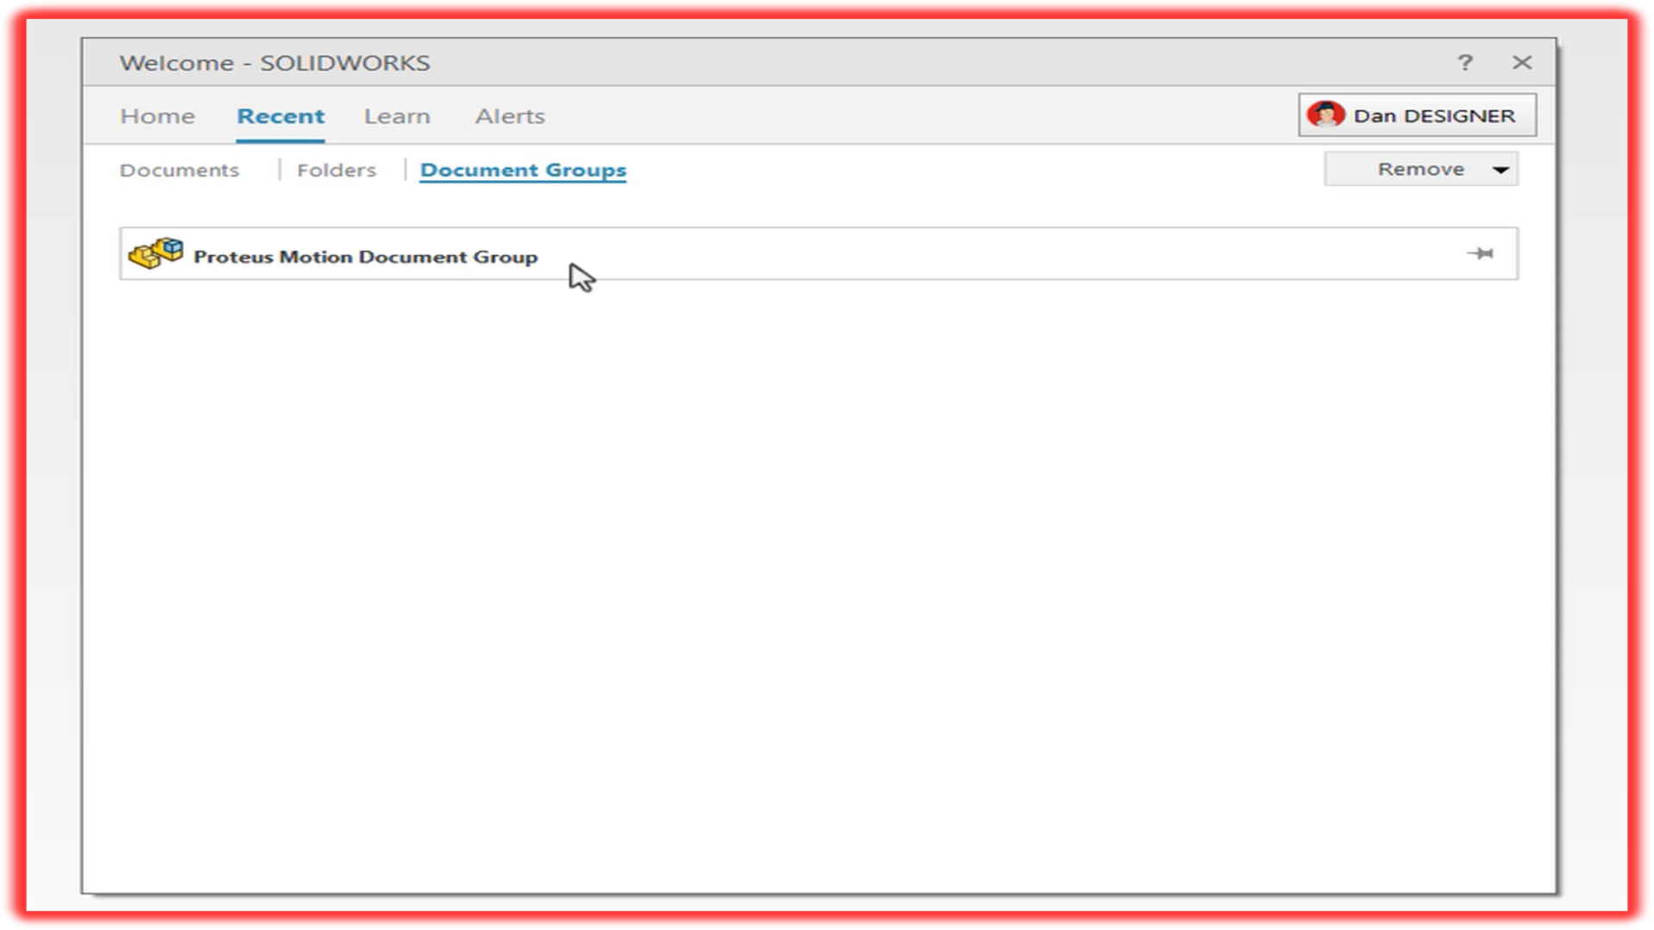1654x930 pixels.
Task: Click the close button on Welcome dialog
Action: click(x=1522, y=61)
